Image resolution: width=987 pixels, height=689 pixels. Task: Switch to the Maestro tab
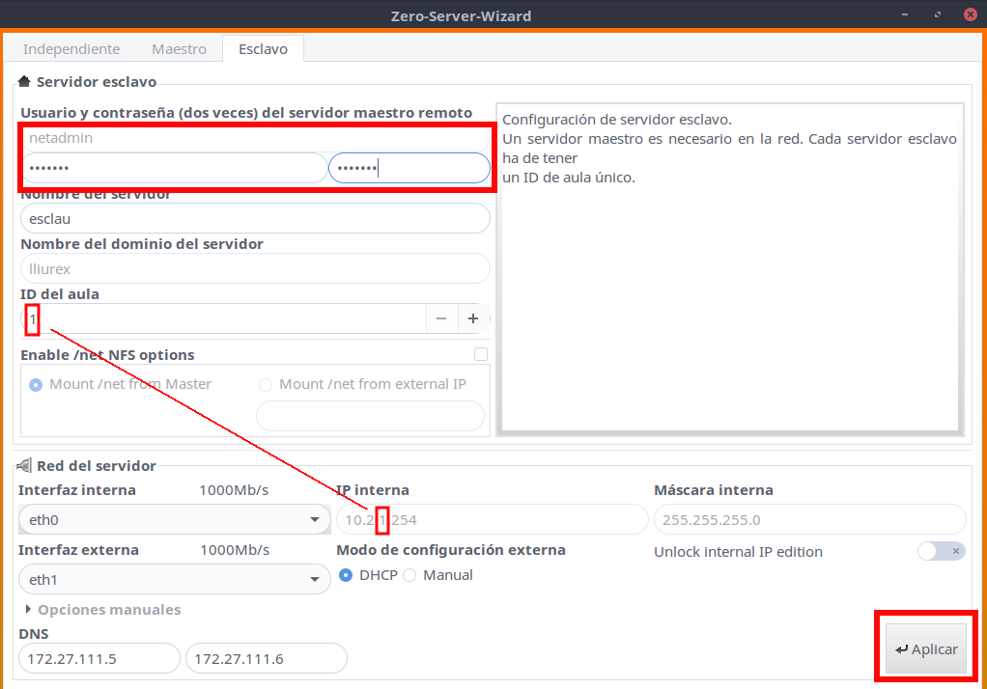click(x=179, y=49)
